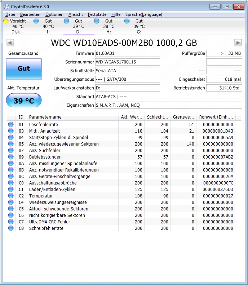248x285 pixels.
Task: Click the Übertragungsmodus field SATA/300
Action: (x=128, y=79)
